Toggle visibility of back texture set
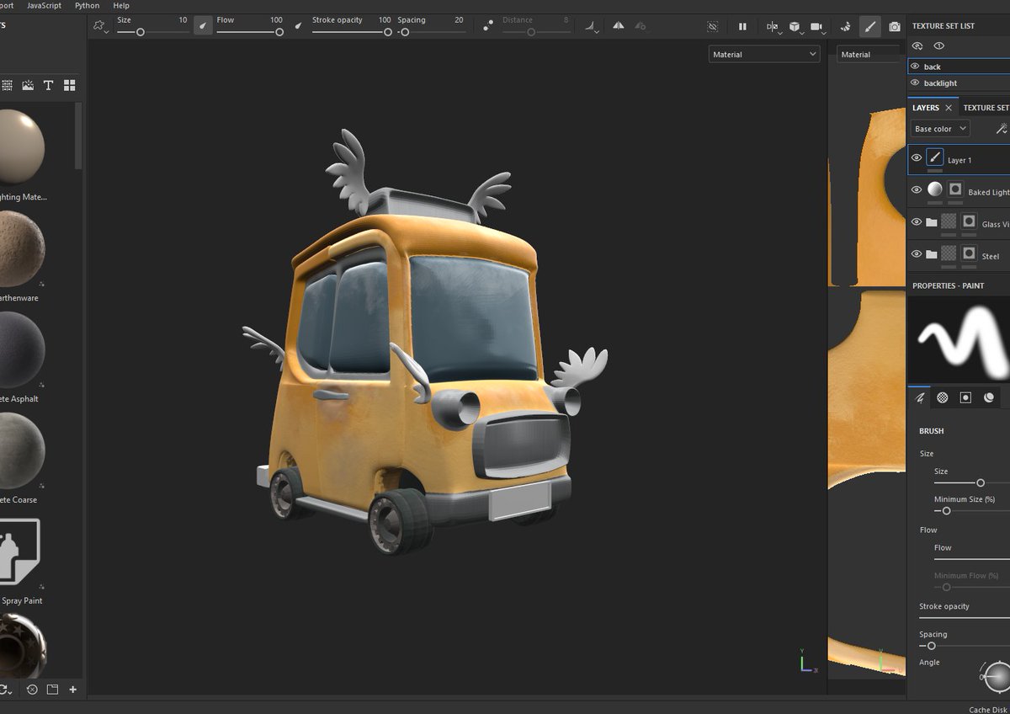 pos(915,66)
